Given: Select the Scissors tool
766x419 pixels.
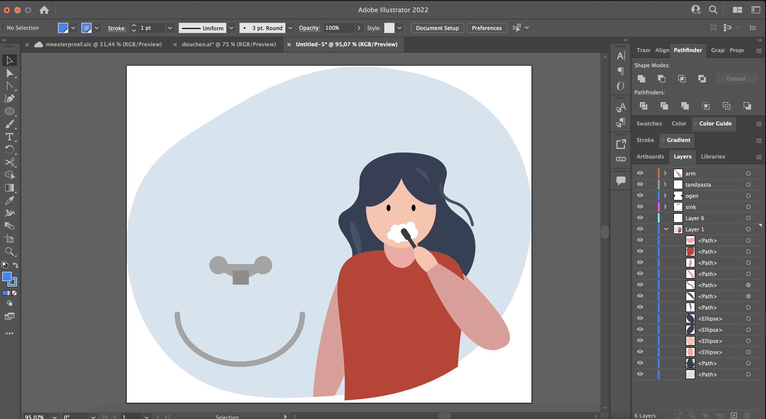Looking at the screenshot, I should tap(10, 162).
